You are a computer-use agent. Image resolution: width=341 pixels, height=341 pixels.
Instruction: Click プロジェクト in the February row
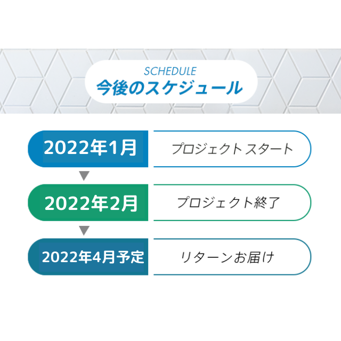(x=214, y=202)
